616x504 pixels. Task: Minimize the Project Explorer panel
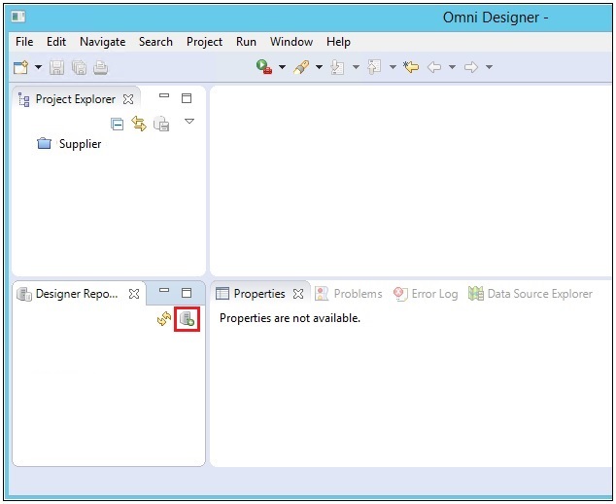point(164,95)
